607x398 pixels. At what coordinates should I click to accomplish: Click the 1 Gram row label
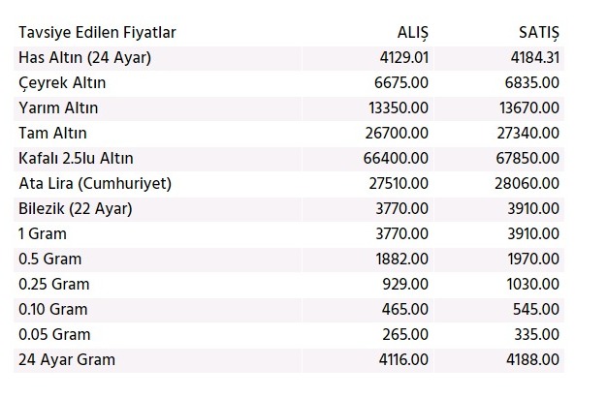point(43,234)
